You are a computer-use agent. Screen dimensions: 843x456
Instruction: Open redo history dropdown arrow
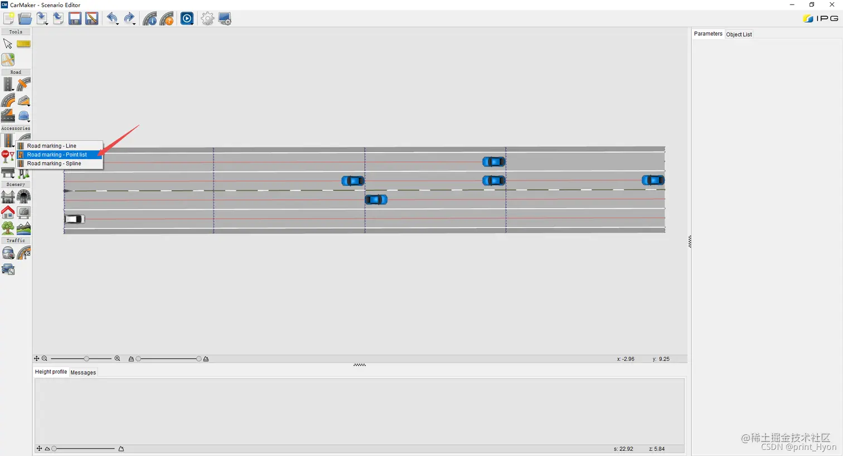click(x=134, y=23)
